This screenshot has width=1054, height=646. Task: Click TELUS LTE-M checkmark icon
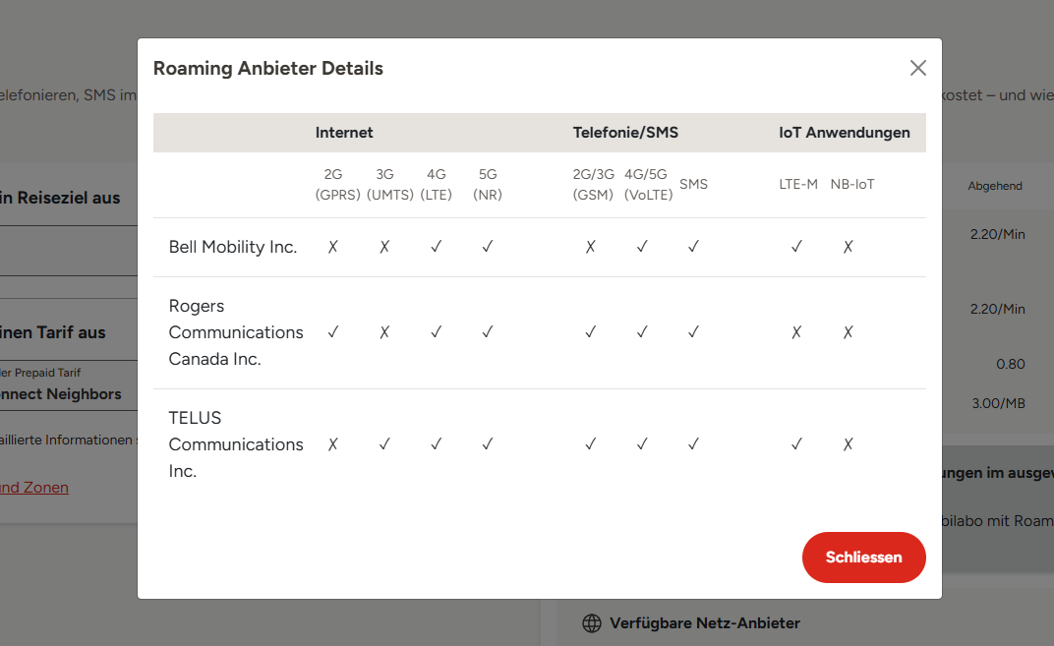click(x=796, y=444)
